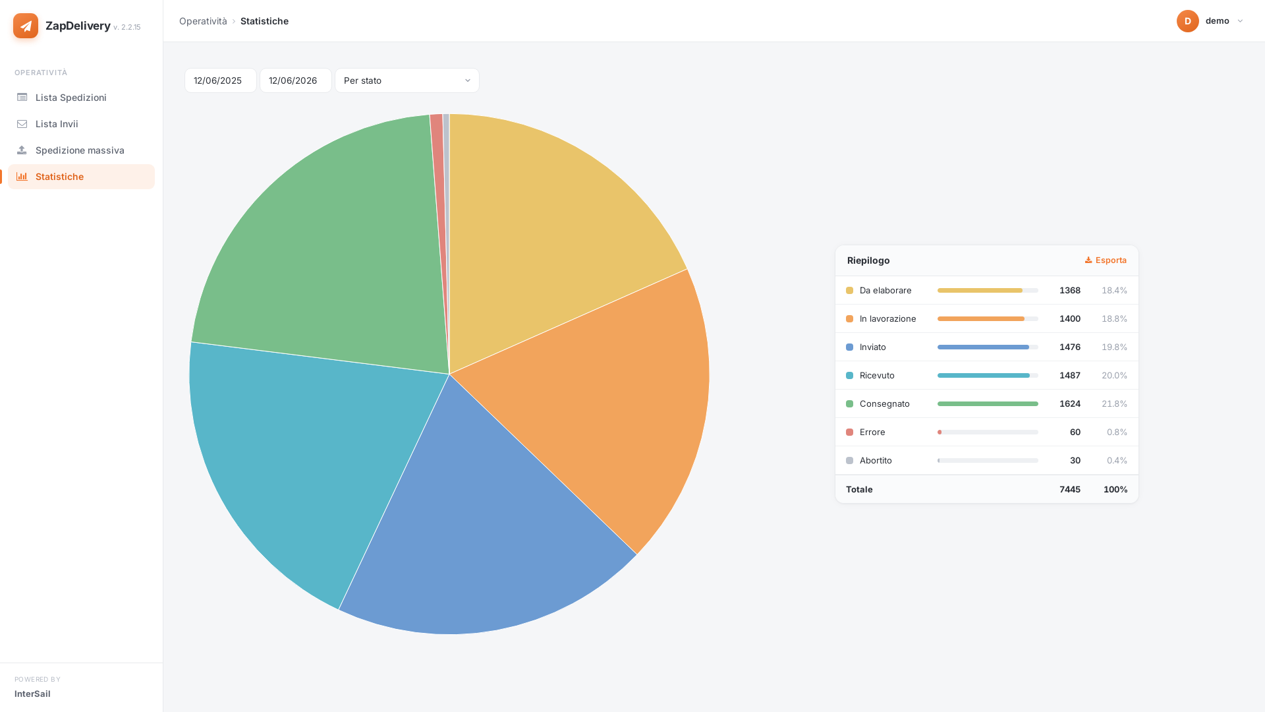Go to Lista Invii

pos(81,124)
